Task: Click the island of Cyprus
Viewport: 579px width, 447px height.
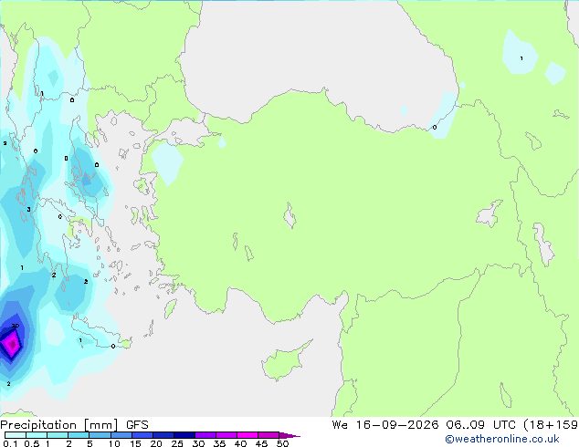Action: (286, 360)
